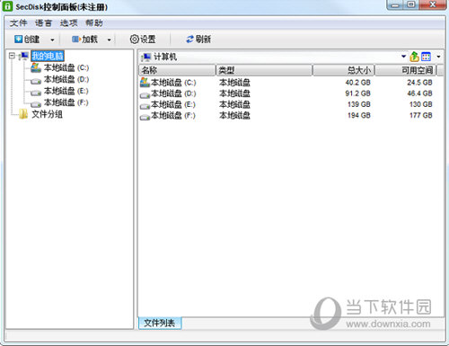Click the F: drive icon in tree
The image size is (449, 346).
tap(36, 104)
